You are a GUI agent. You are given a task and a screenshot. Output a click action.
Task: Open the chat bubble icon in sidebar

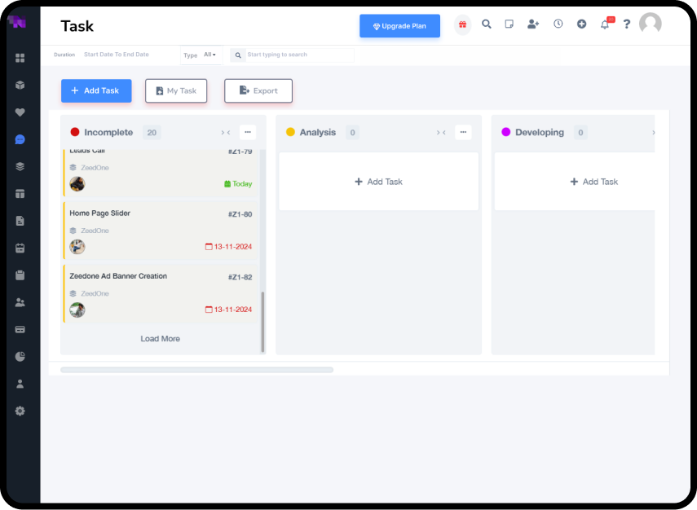pyautogui.click(x=20, y=139)
